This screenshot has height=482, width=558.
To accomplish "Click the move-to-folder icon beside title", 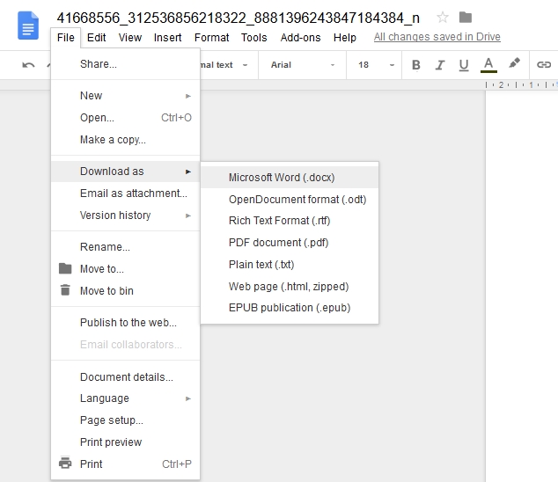I will pos(466,18).
